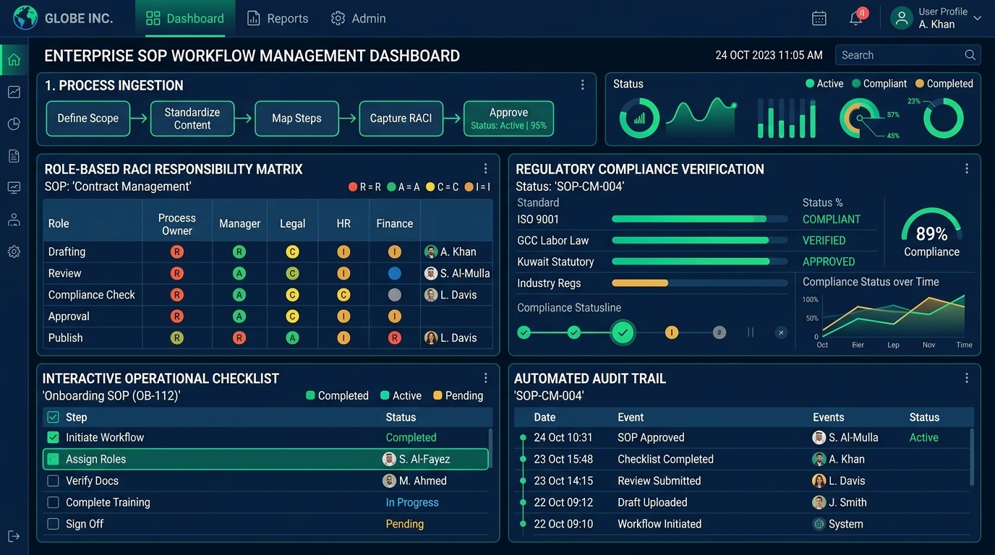
Task: Open the Automated Audit Trail options menu
Action: 967,378
